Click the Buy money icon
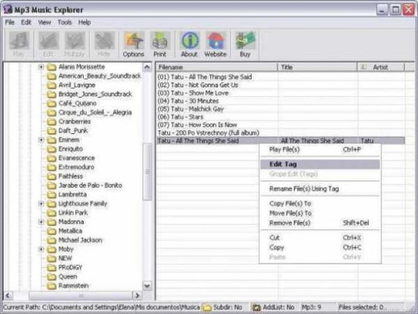Viewport: 418px width, 314px height. 245,41
